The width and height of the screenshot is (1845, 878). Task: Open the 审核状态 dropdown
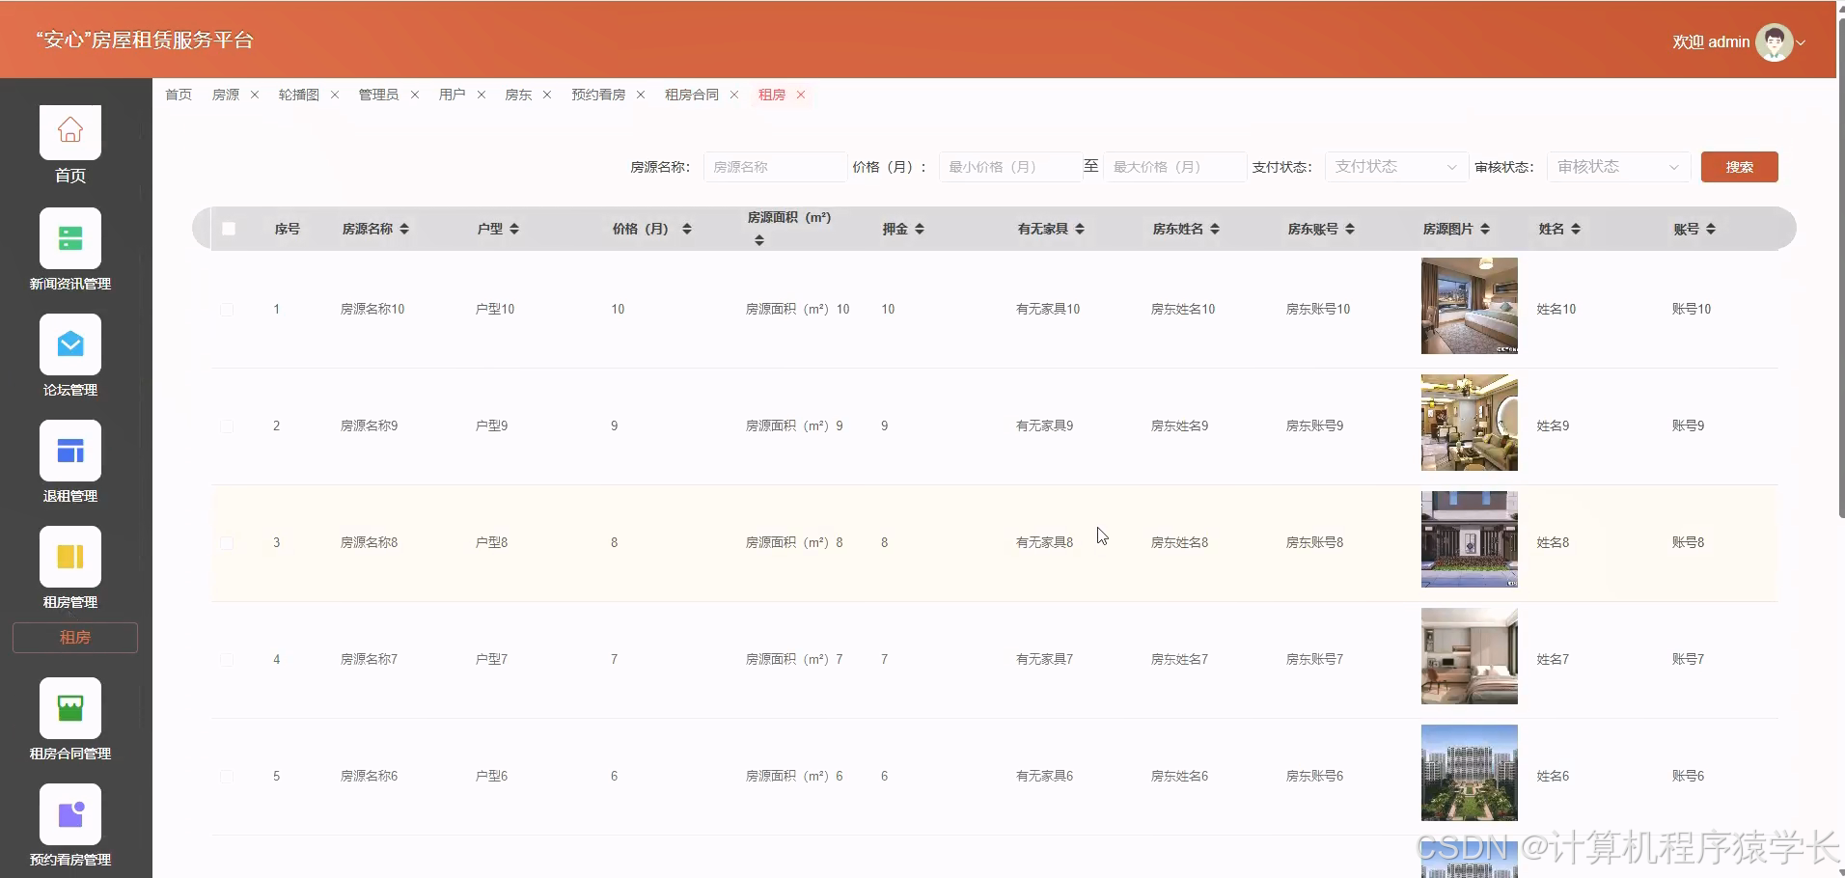[1617, 167]
